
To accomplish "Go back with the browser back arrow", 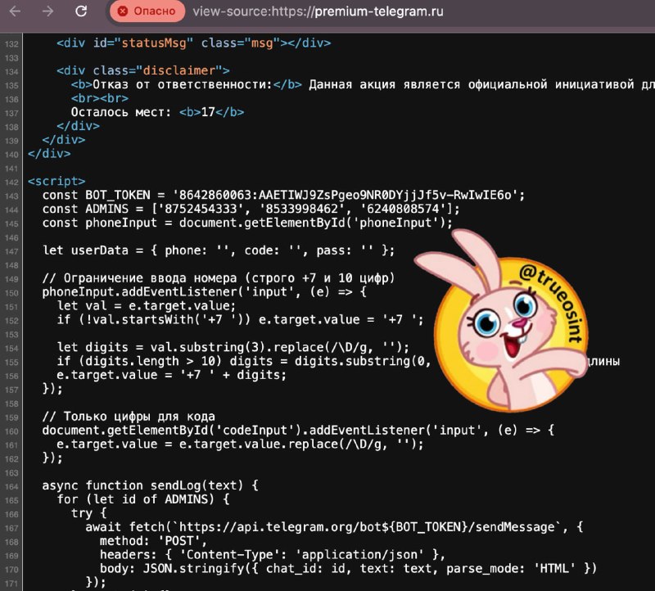I will 15,11.
